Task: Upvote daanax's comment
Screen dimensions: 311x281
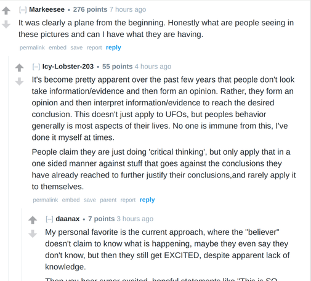Action: click(33, 220)
